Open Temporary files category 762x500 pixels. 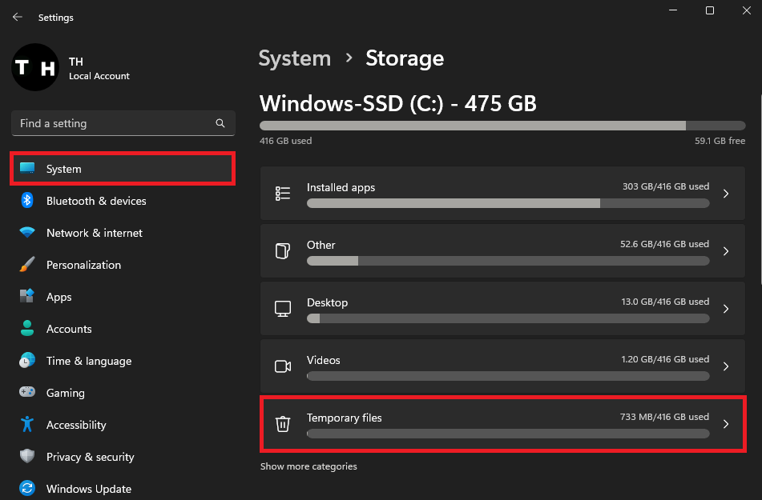click(502, 424)
